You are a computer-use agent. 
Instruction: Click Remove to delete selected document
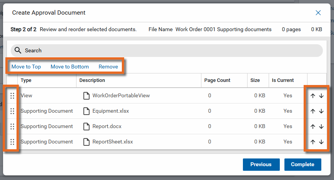(x=108, y=67)
